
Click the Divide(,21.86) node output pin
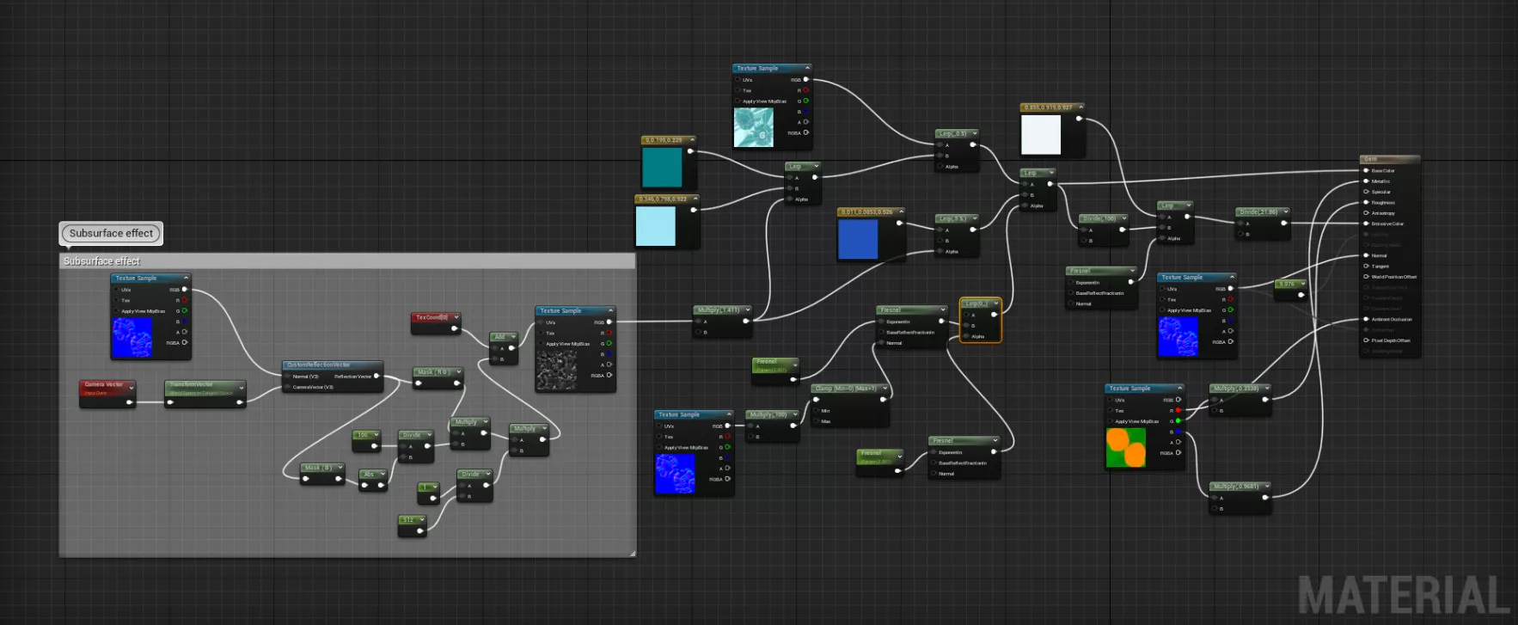pyautogui.click(x=1284, y=224)
